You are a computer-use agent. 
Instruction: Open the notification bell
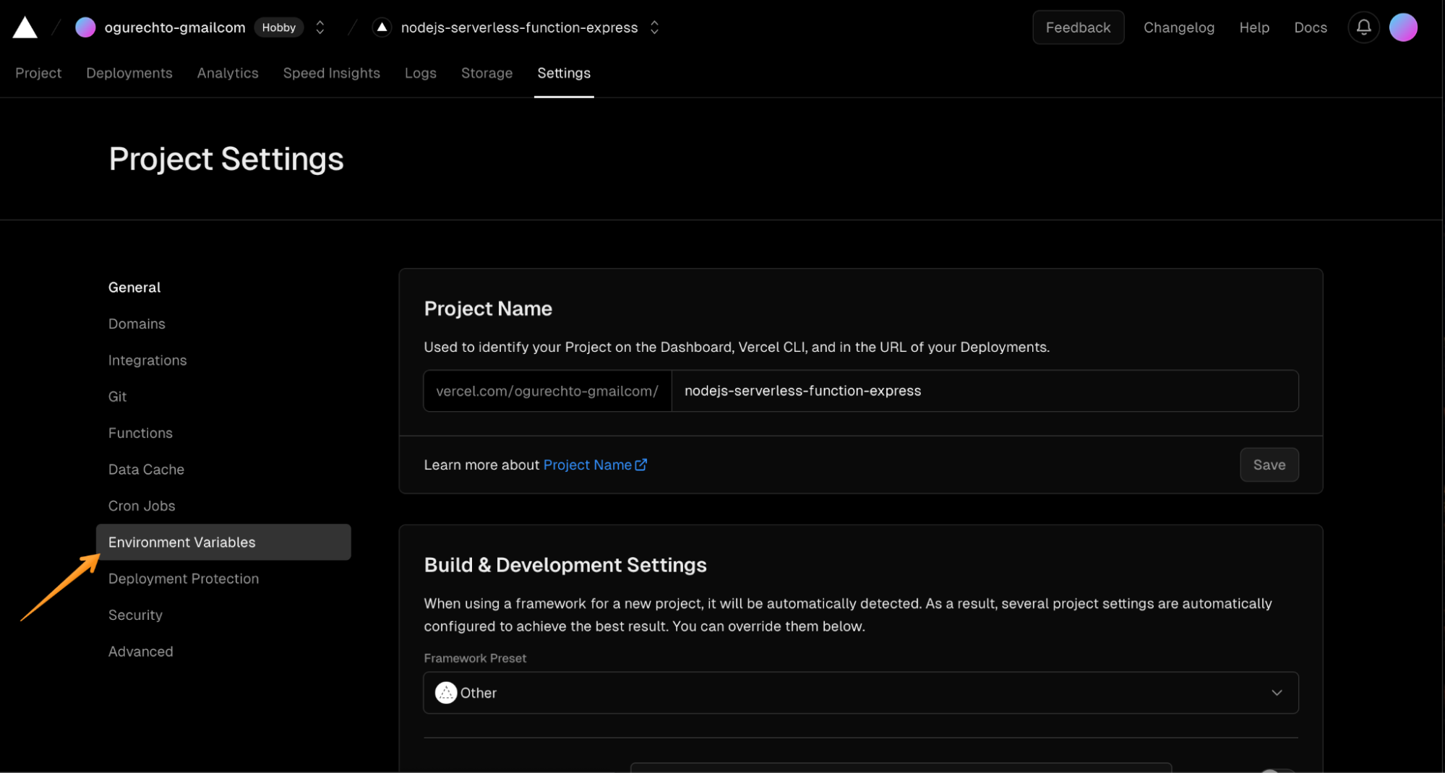tap(1363, 27)
